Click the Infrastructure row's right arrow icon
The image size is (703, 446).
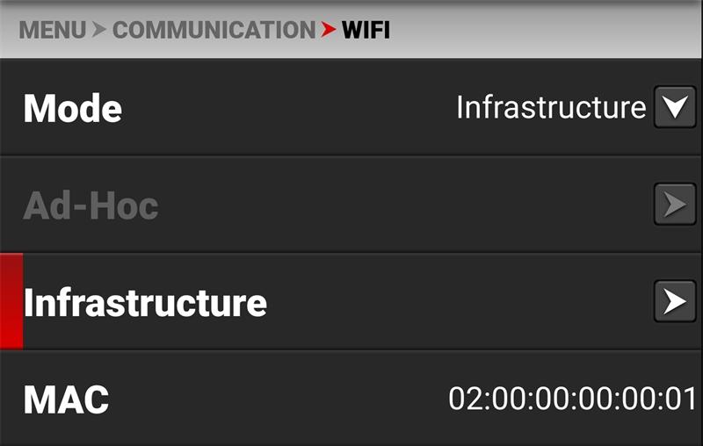674,302
